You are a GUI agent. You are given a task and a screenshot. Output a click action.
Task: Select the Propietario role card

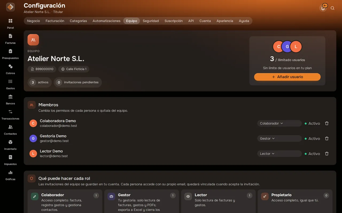click(295, 201)
